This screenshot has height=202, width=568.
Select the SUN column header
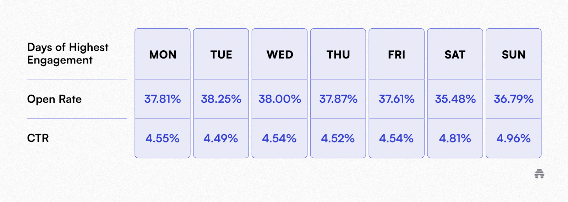(x=514, y=54)
